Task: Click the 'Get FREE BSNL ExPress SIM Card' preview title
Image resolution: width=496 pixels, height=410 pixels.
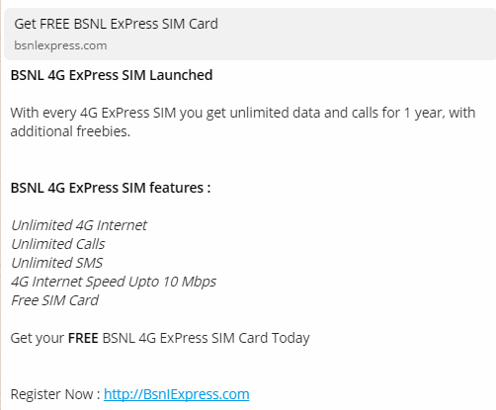Action: coord(116,24)
